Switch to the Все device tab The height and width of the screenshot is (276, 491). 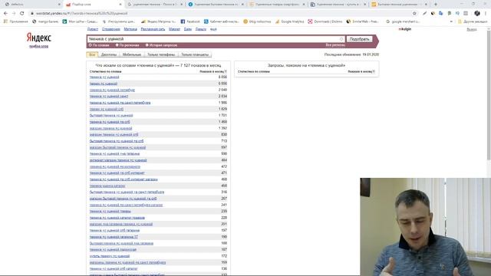click(92, 54)
